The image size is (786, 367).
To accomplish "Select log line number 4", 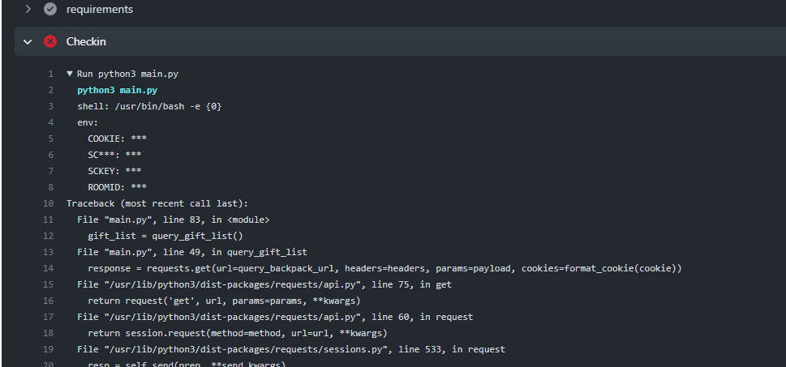I will click(50, 122).
